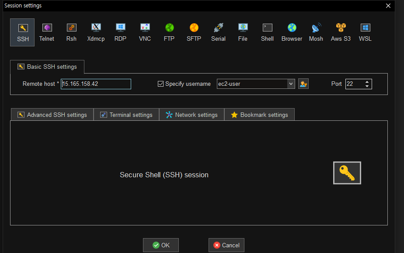The width and height of the screenshot is (404, 253).
Task: Click the username field showing ec2-user
Action: coord(252,84)
